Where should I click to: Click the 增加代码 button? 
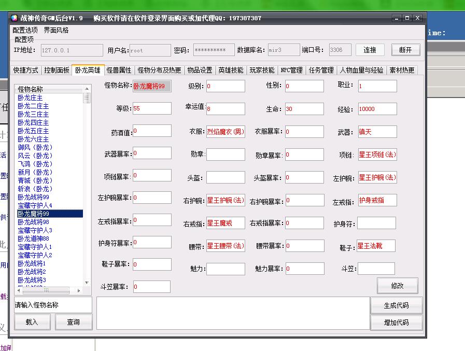click(x=396, y=322)
